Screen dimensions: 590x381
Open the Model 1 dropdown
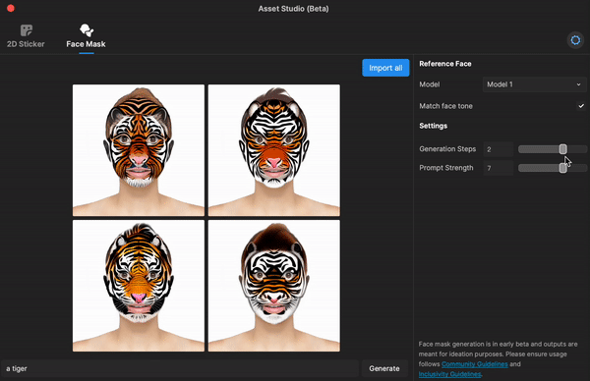click(x=534, y=84)
